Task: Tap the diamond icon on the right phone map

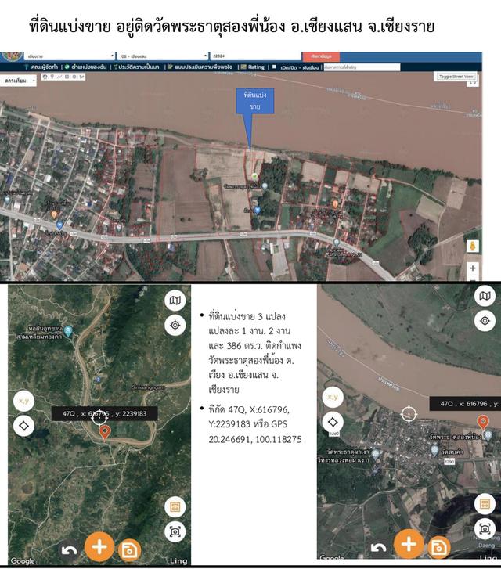Action: coord(333,422)
